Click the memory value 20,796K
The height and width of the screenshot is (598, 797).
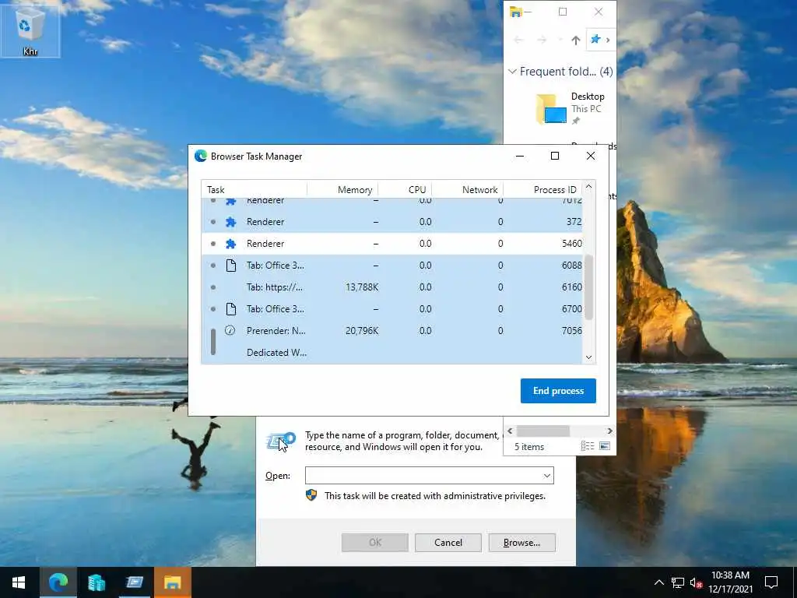[362, 331]
